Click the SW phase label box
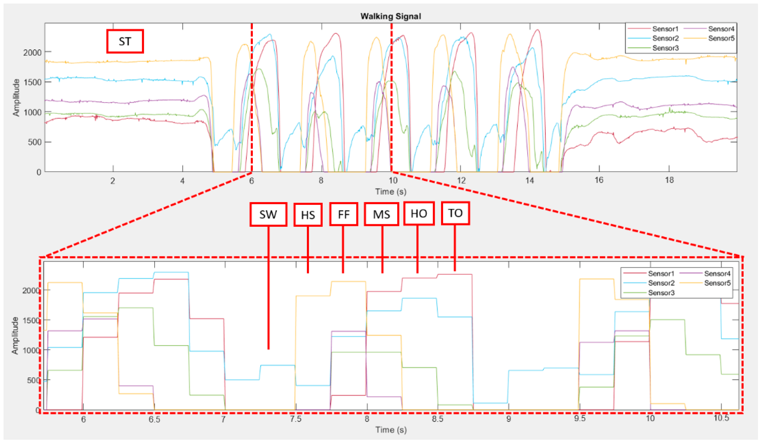 (268, 214)
